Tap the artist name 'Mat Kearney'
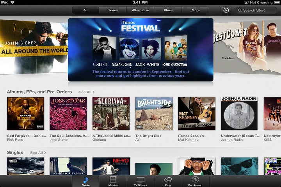Screen dimensions: 281x187 point(188,140)
